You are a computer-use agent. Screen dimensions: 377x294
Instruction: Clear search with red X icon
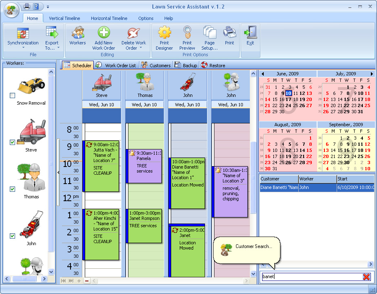click(x=366, y=277)
